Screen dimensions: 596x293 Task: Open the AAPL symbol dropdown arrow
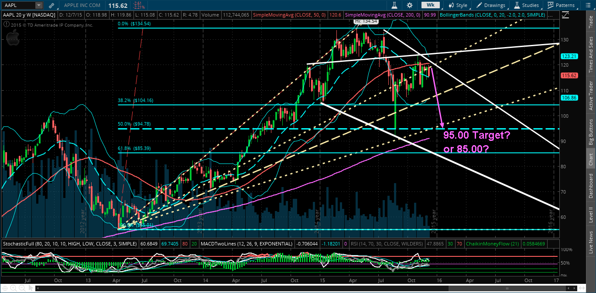pyautogui.click(x=39, y=5)
